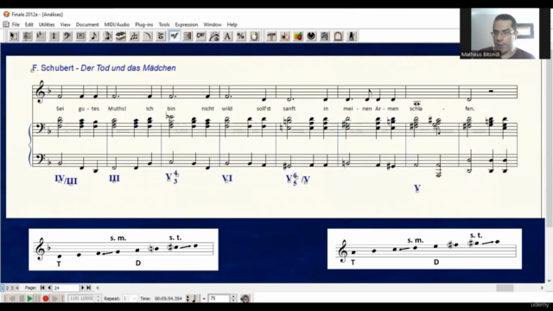Click the Pause playback button
This screenshot has height=311, width=553.
37,299
